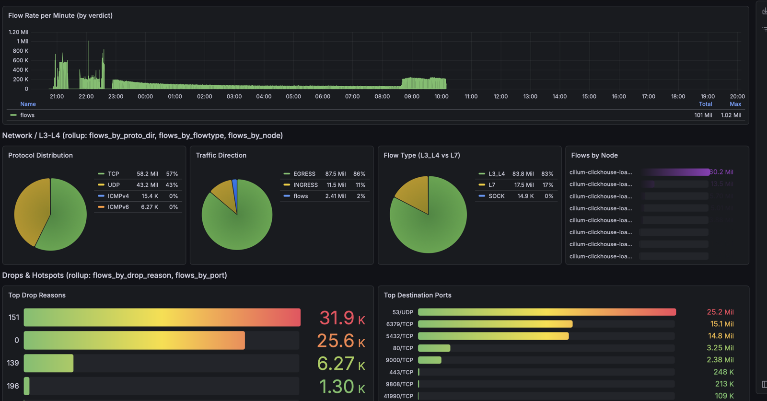Image resolution: width=767 pixels, height=401 pixels.
Task: Click the 10:00 time axis label
Action: pos(442,96)
